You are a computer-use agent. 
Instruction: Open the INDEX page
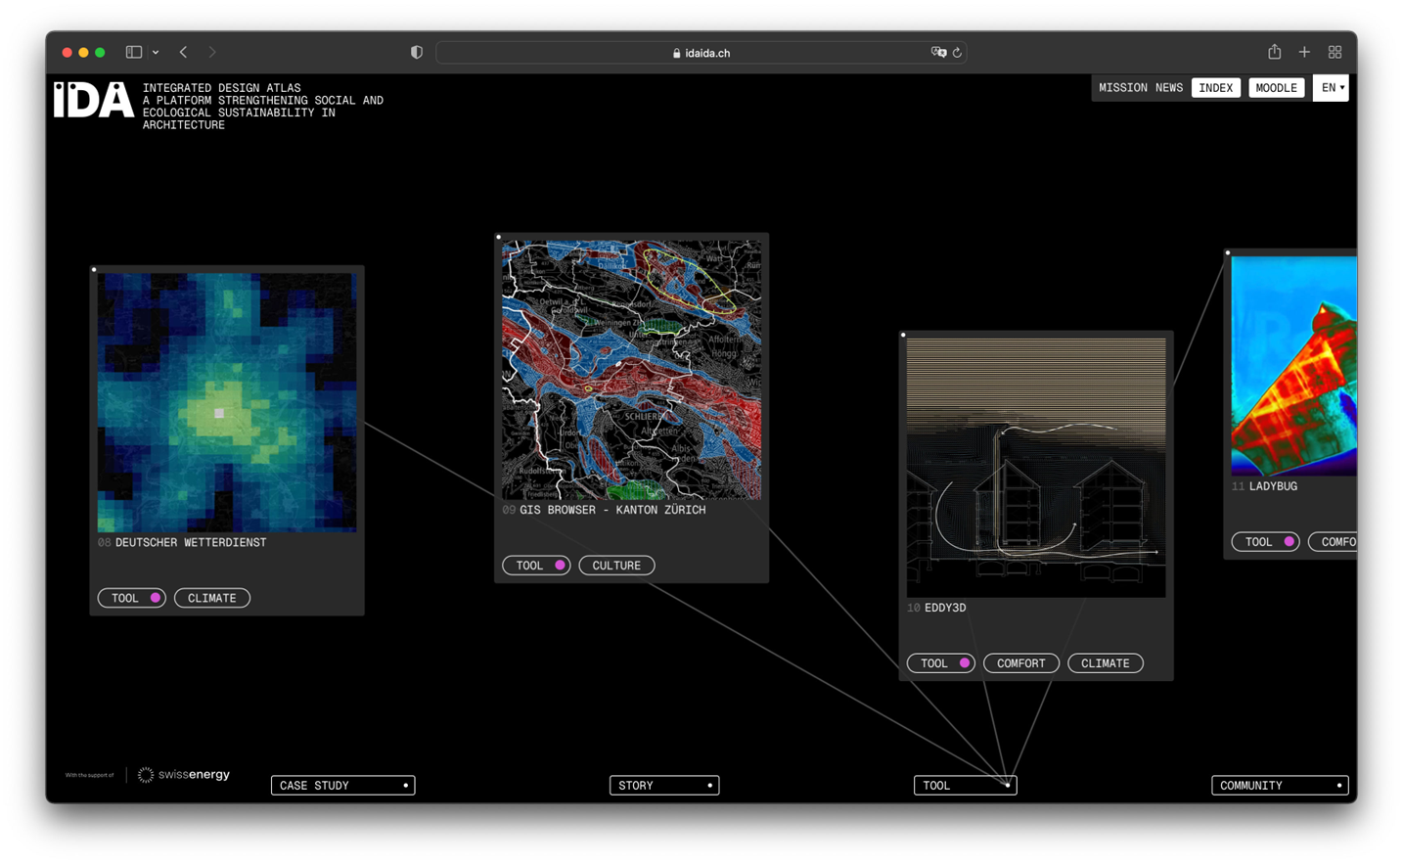coord(1216,88)
